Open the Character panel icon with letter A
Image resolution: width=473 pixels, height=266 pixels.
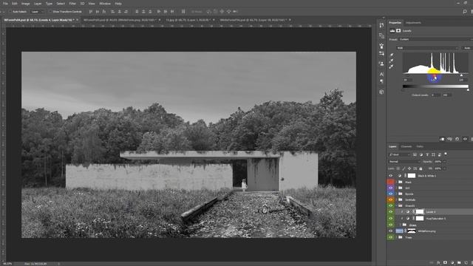pos(381,74)
